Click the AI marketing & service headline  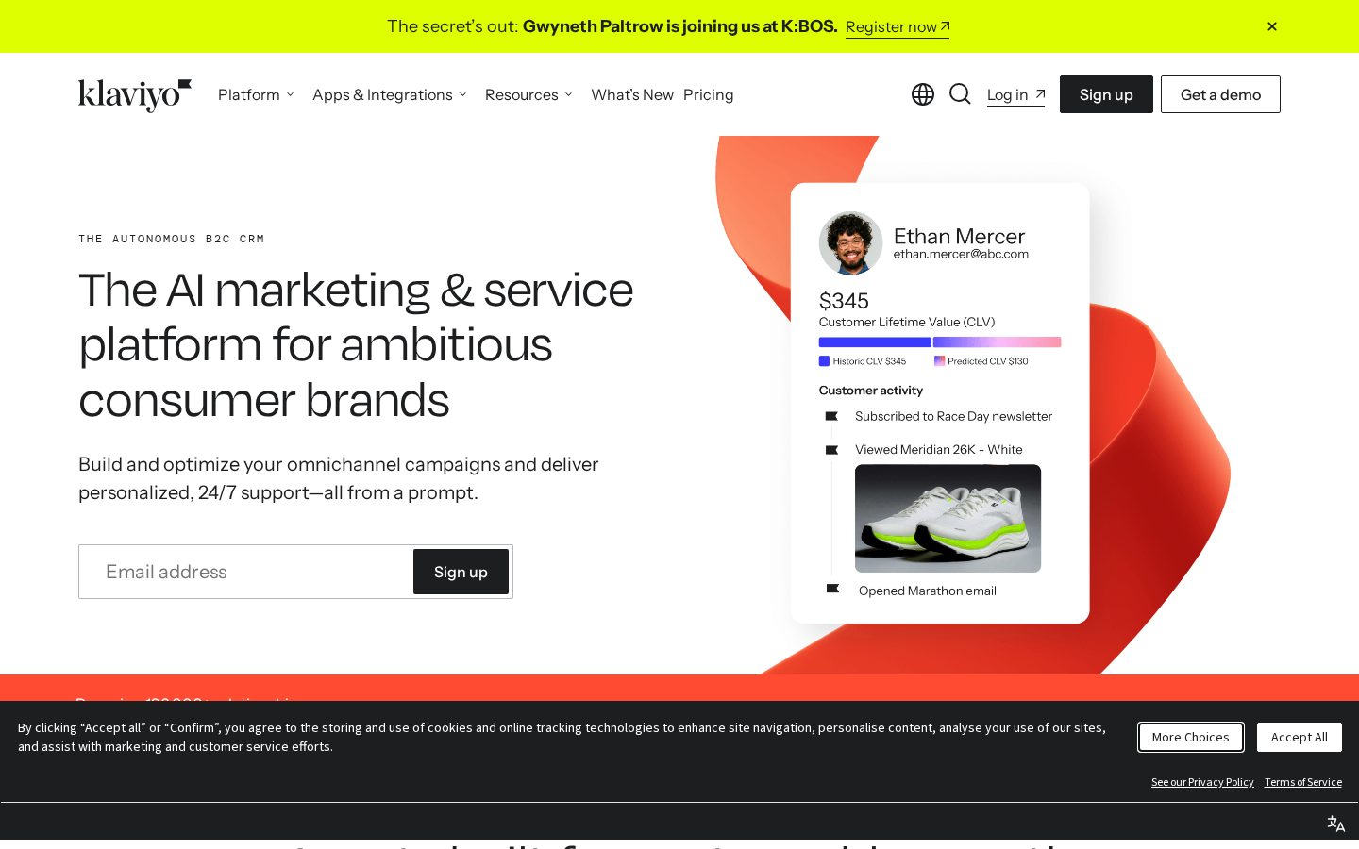click(x=356, y=345)
